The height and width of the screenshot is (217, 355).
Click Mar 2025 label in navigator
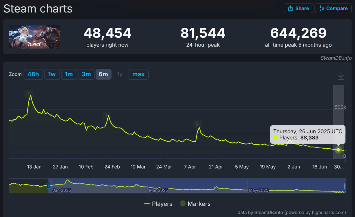coord(158,190)
